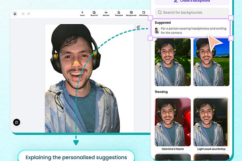The image size is (242, 161).
Task: Click the 'Light wood countertop' caption
Action: [211, 149]
